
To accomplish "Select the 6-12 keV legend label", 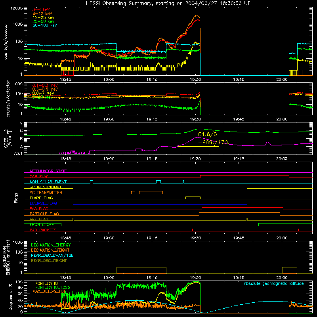I will [42, 13].
